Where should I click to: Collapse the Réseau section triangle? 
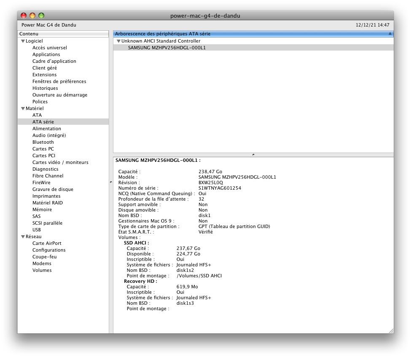pyautogui.click(x=23, y=236)
